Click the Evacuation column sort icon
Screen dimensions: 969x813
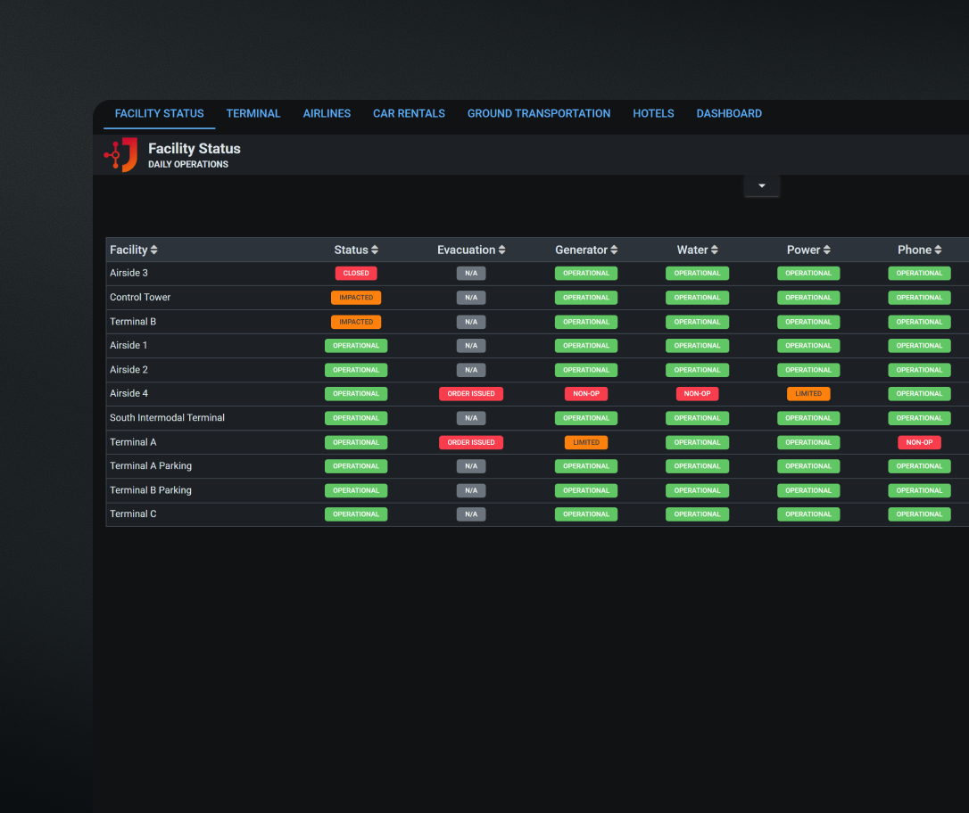click(501, 250)
